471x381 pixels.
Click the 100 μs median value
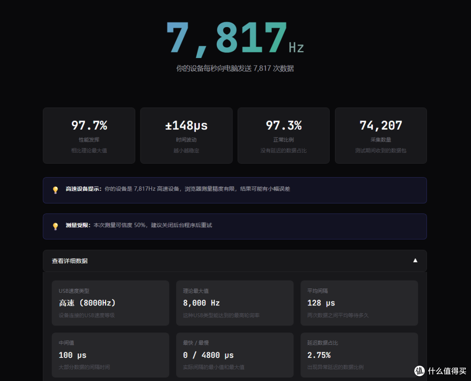tap(72, 355)
